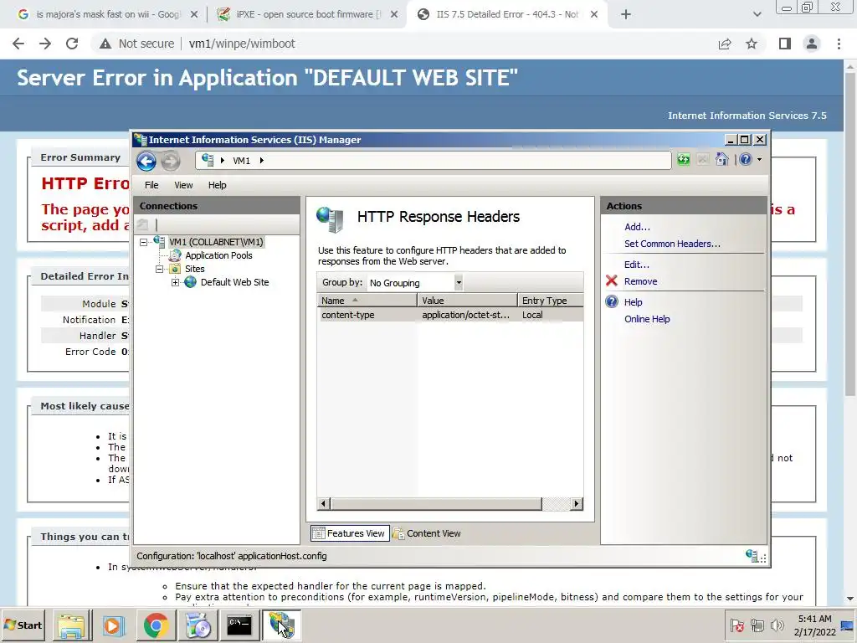This screenshot has width=857, height=643.
Task: Select Default Web Site in tree
Action: [x=234, y=282]
